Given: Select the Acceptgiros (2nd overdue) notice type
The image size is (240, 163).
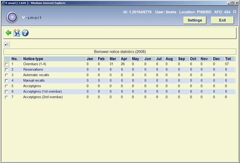Looking at the screenshot, I should (x=43, y=97).
